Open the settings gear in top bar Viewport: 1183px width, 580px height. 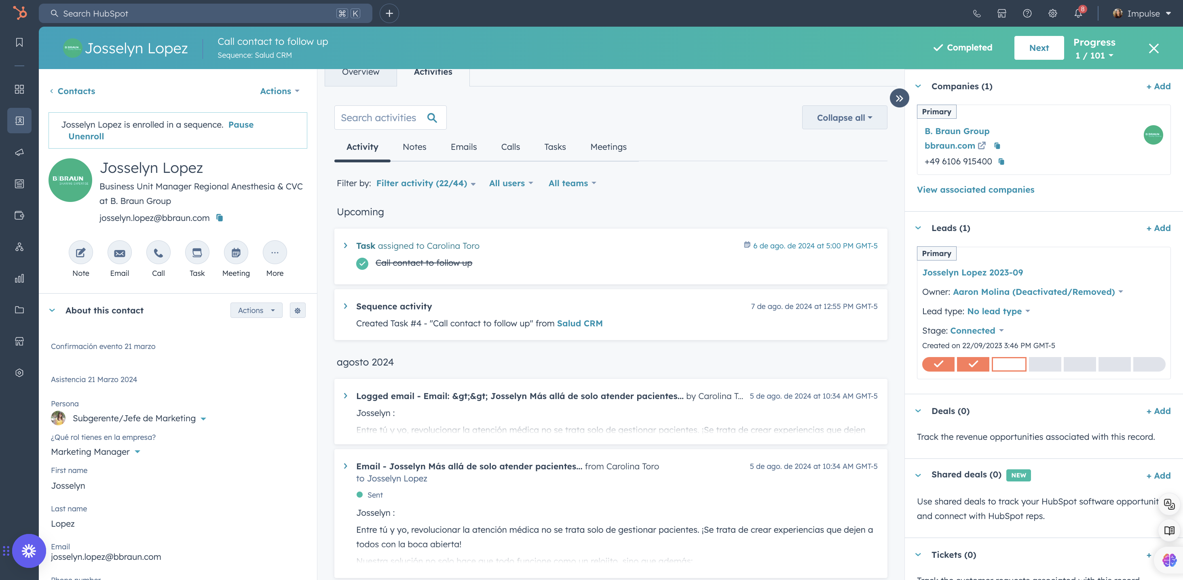(x=1052, y=13)
